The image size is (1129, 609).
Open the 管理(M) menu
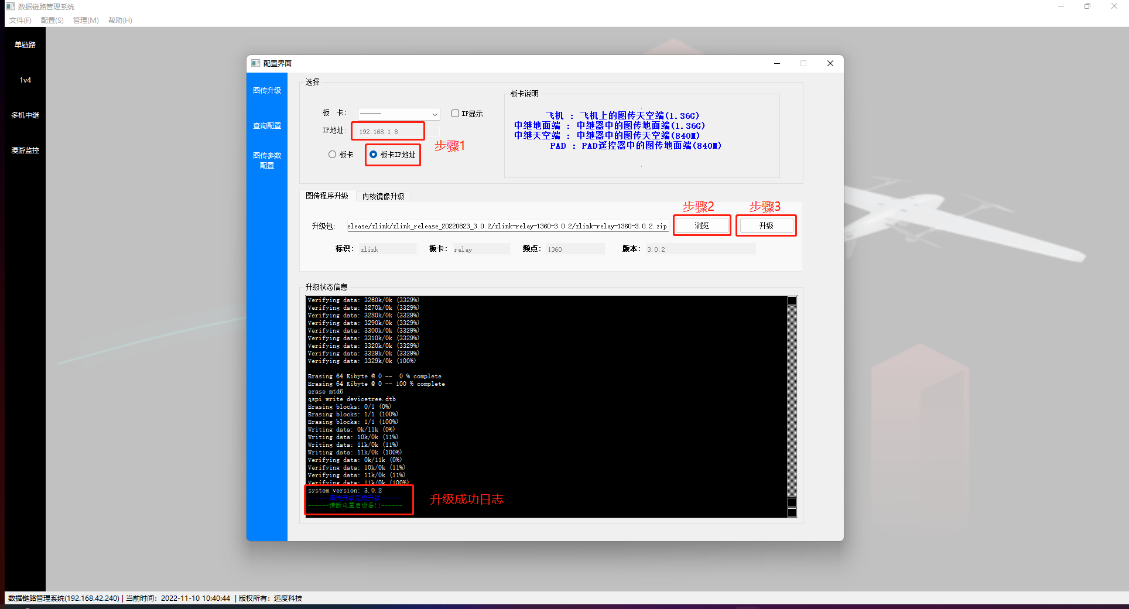(86, 20)
